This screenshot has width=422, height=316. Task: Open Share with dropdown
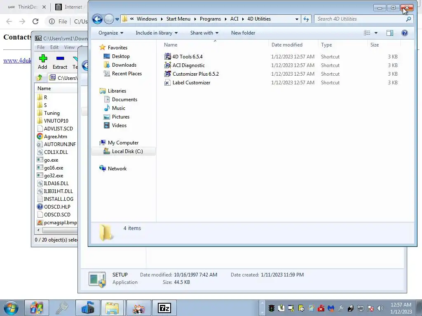204,33
